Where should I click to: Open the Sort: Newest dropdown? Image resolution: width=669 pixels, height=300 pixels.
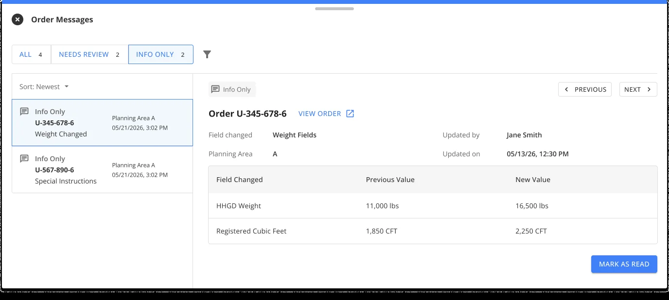tap(44, 87)
